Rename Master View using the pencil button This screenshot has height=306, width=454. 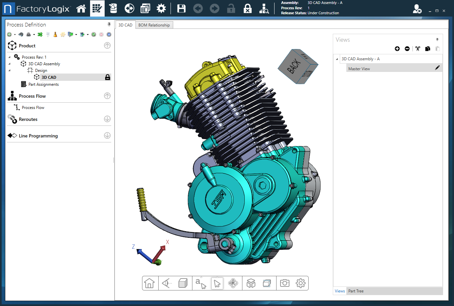tap(438, 68)
